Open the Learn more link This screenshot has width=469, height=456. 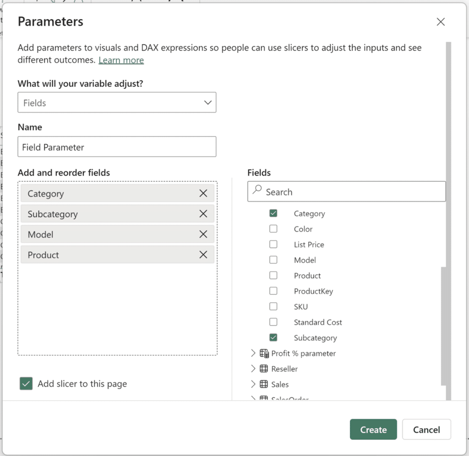[121, 60]
